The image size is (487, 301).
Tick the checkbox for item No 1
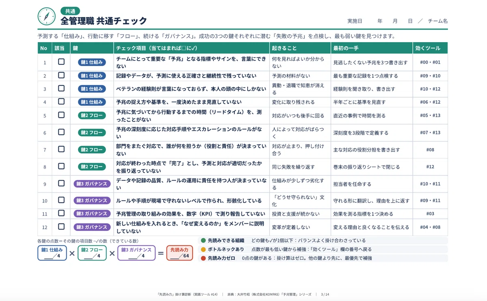click(61, 62)
